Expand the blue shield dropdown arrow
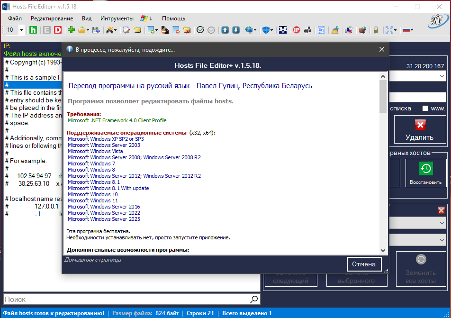 click(271, 30)
